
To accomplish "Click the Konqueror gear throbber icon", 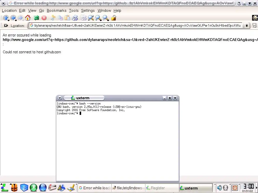I will pos(255,18).
